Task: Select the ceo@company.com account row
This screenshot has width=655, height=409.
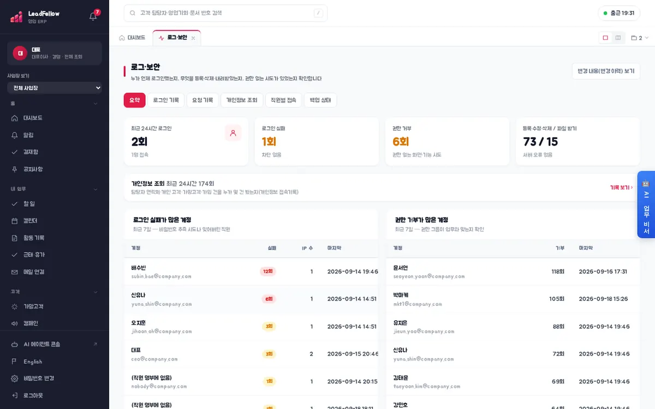Action: click(x=251, y=354)
